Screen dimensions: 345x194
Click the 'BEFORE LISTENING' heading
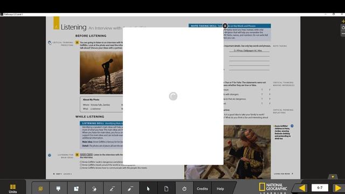click(x=91, y=36)
